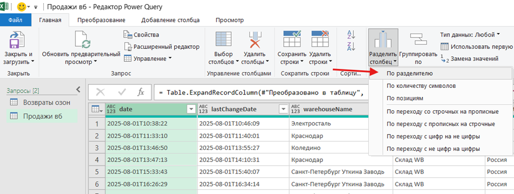Open Quick Access Toolbar customize arrow
The height and width of the screenshot is (194, 514).
(x=36, y=7)
